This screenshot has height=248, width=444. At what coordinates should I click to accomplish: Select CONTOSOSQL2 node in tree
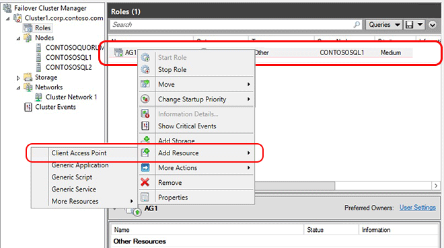[69, 67]
